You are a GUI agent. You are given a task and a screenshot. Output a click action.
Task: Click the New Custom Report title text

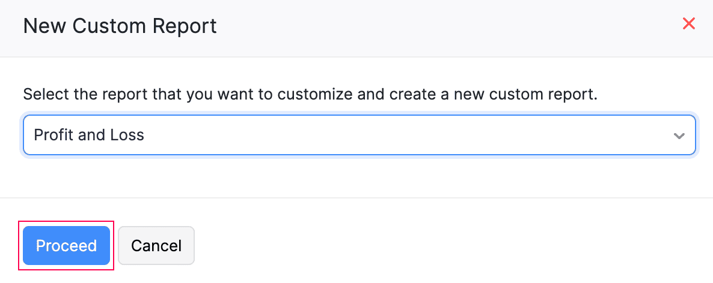pos(120,26)
